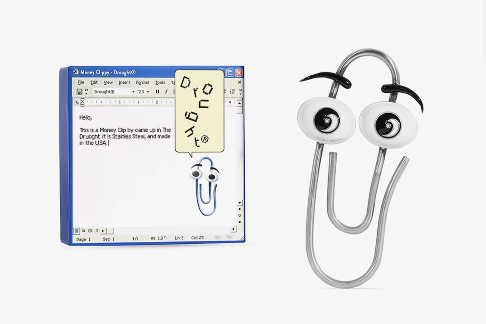Click 'USA' at the end of text
The width and height of the screenshot is (486, 324).
(101, 143)
